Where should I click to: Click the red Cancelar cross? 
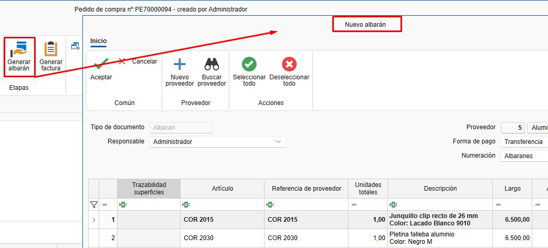[x=122, y=61]
